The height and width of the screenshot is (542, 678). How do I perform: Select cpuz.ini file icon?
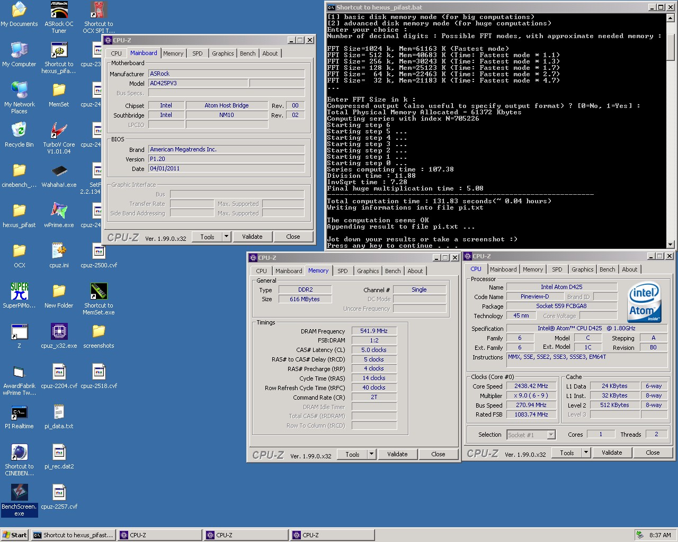tap(59, 256)
